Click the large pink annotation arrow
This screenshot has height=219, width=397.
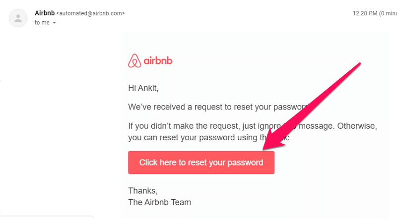click(311, 106)
